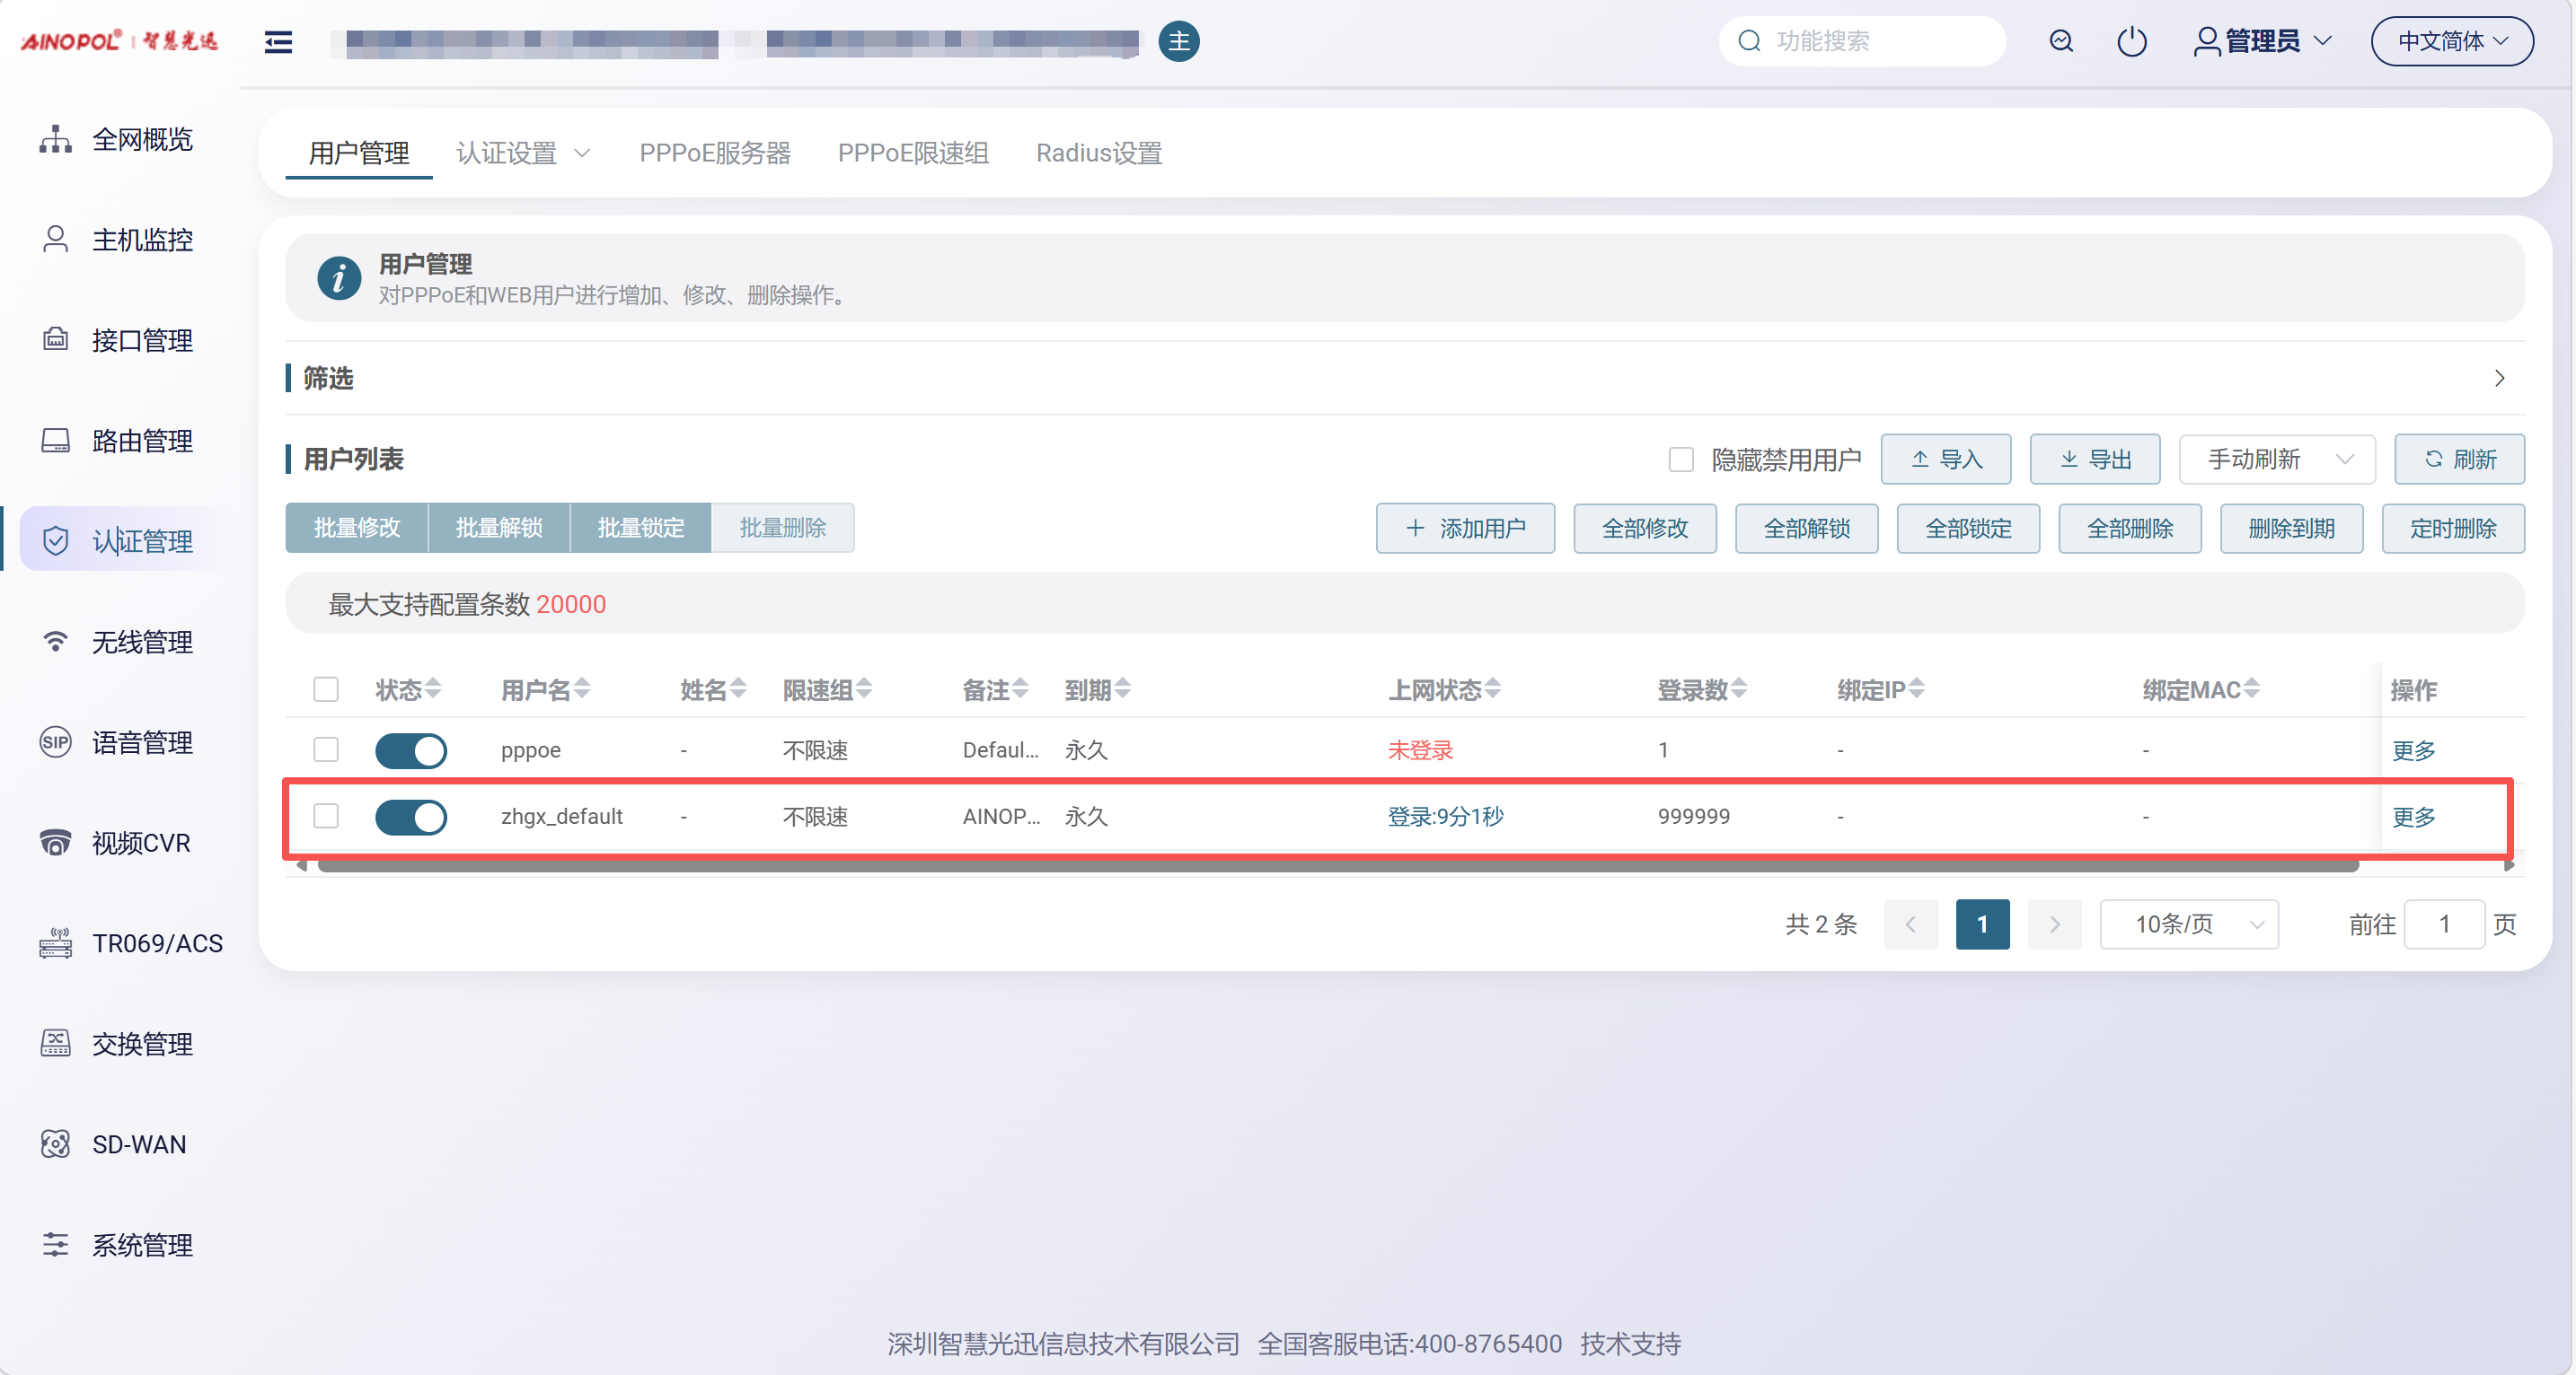Image resolution: width=2576 pixels, height=1375 pixels.
Task: Check the zhgx_default row checkbox
Action: (x=326, y=817)
